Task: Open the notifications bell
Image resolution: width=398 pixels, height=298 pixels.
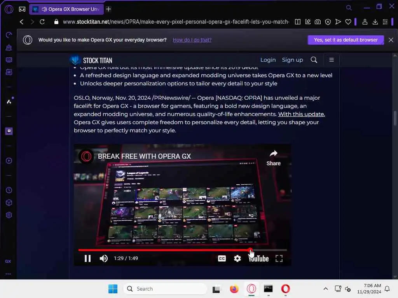Action: (x=387, y=289)
